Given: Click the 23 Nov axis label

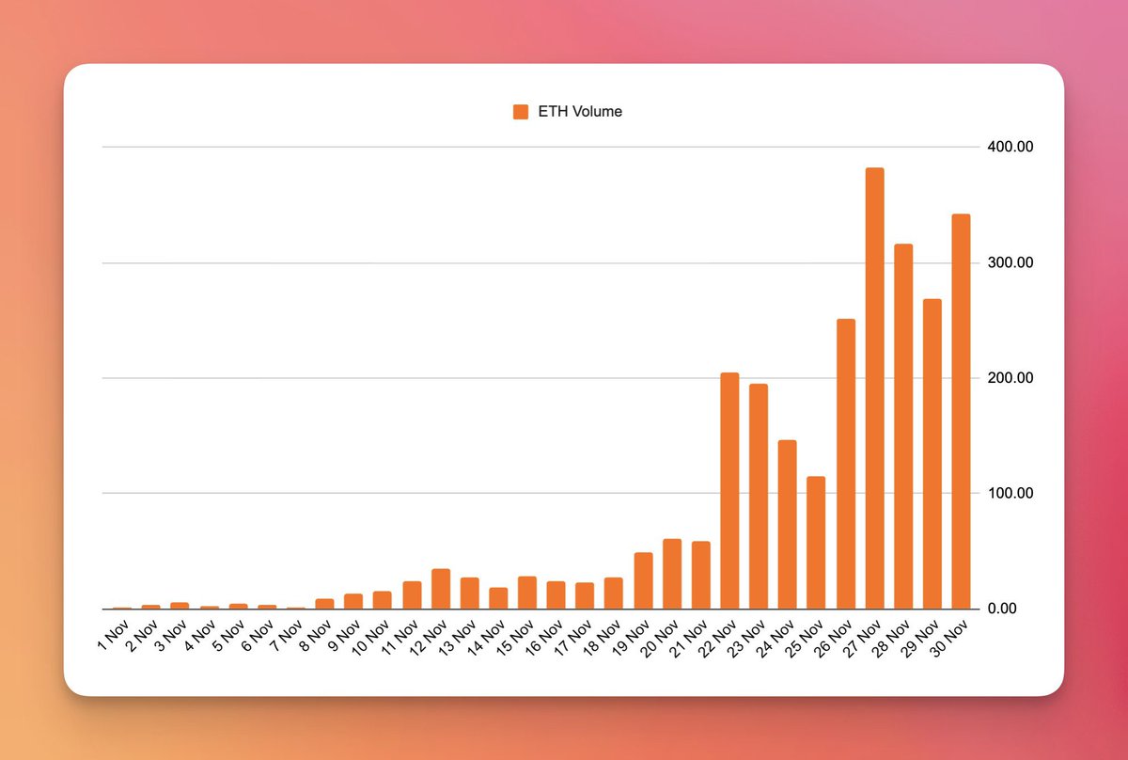Looking at the screenshot, I should [746, 637].
